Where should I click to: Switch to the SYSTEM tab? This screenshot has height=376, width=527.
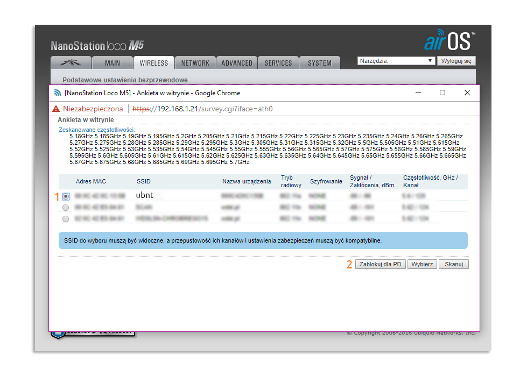(x=320, y=63)
